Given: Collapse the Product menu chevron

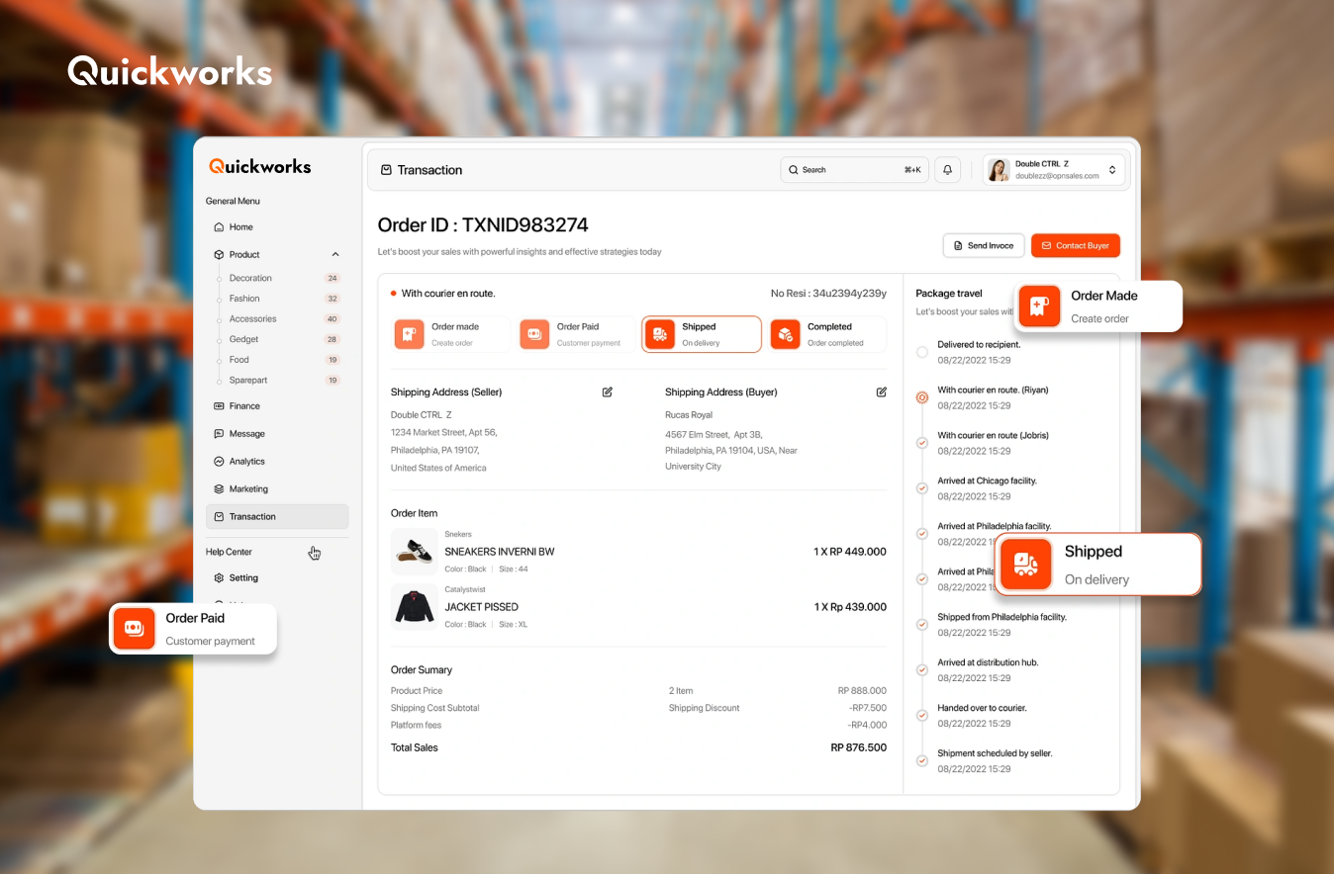Looking at the screenshot, I should click(335, 255).
